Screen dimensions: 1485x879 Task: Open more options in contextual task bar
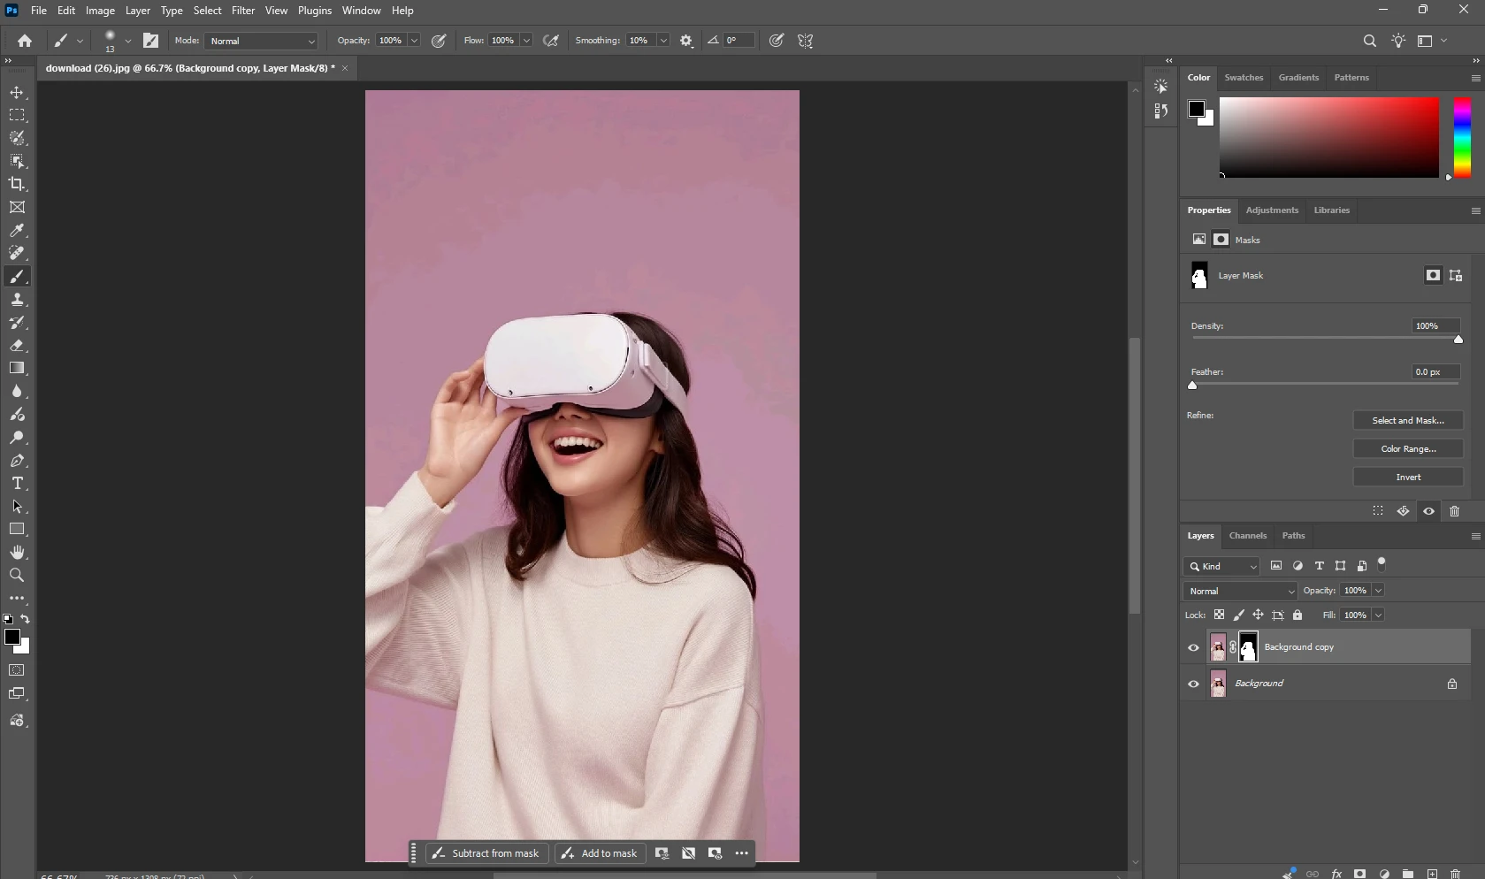(742, 853)
